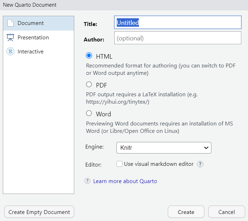Click Create Empty Document button
This screenshot has width=248, height=221.
[x=39, y=212]
